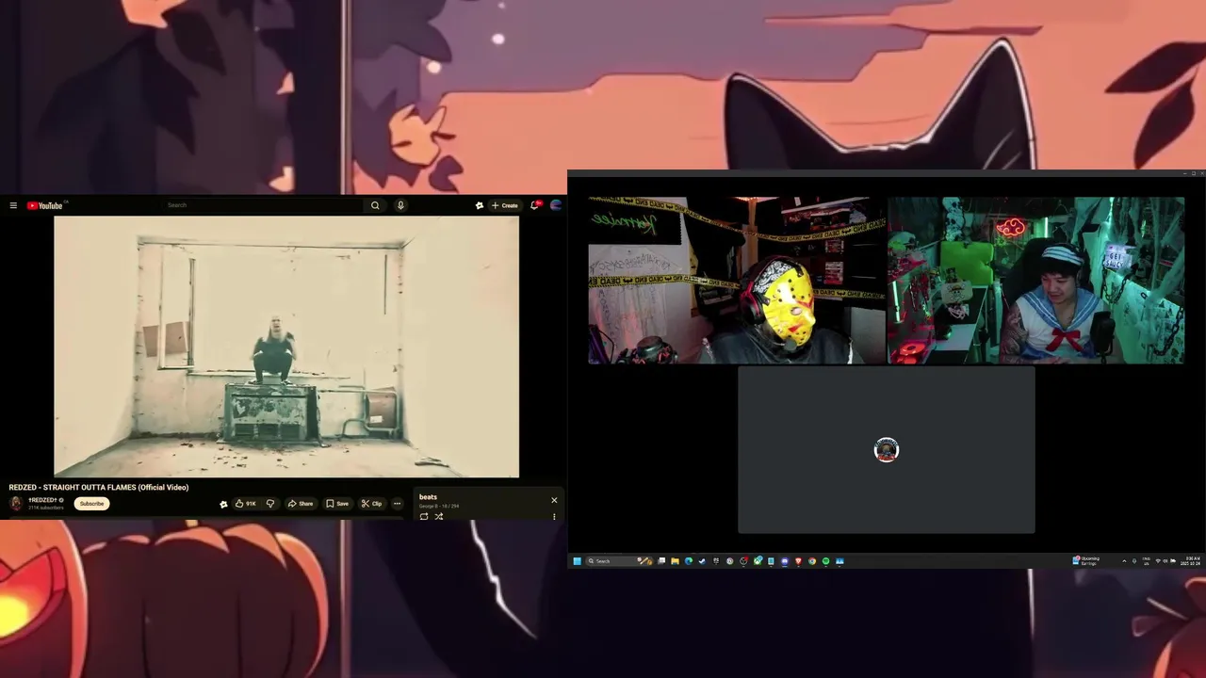
Task: Open Google Chrome from the taskbar
Action: (x=812, y=561)
